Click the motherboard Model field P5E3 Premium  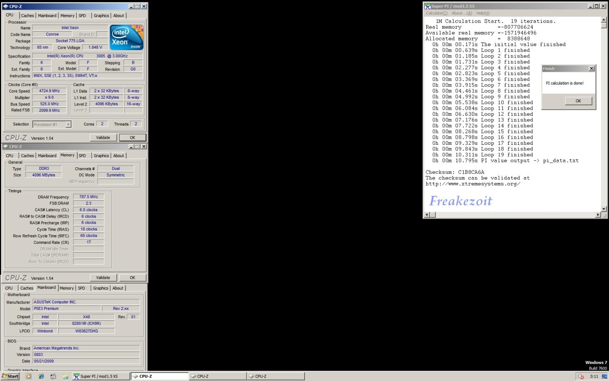(67, 309)
